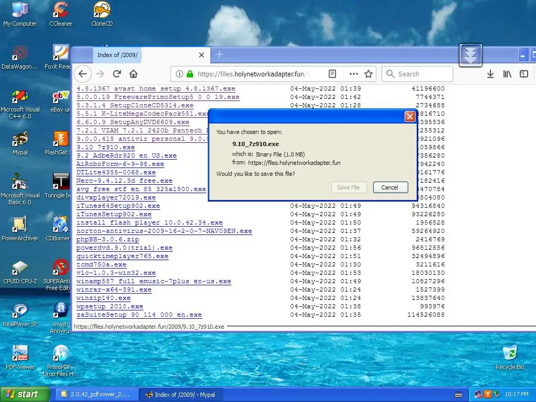Open the browser home page icon
536x402 pixels.
point(133,74)
